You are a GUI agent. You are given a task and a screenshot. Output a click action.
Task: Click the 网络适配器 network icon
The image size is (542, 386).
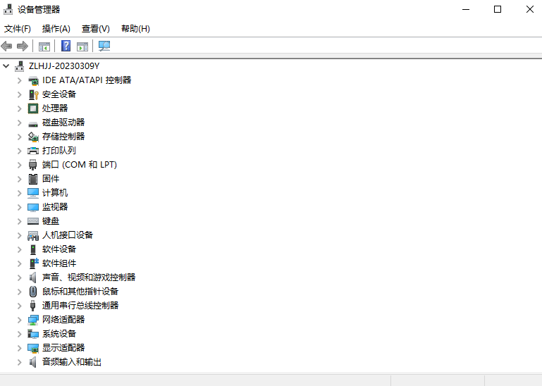(x=33, y=320)
